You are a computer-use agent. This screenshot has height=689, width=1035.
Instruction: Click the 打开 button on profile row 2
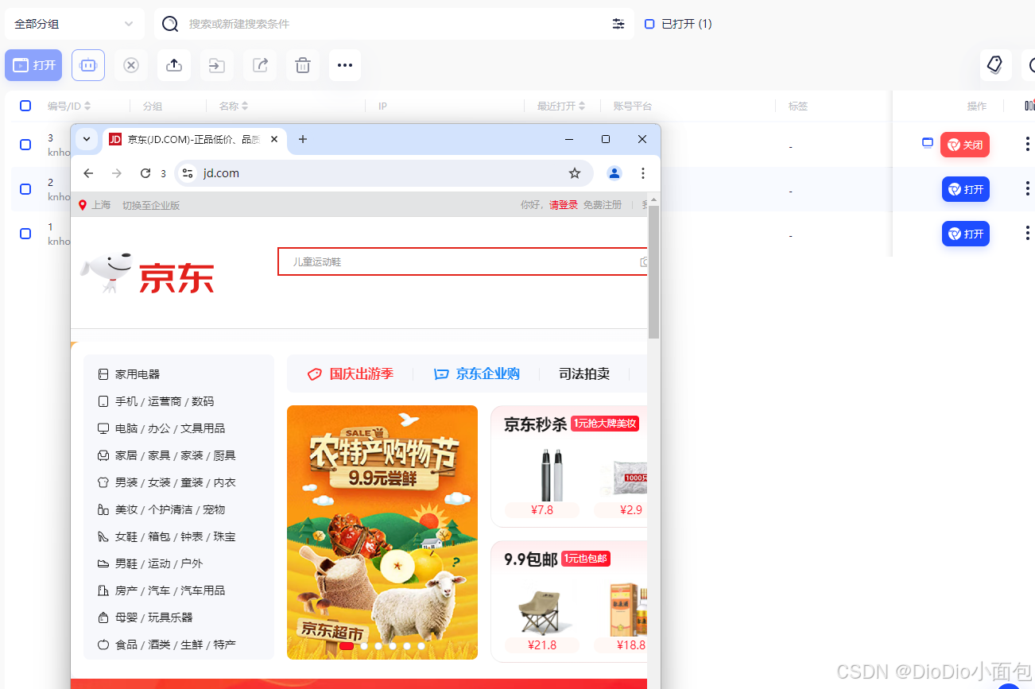(965, 189)
